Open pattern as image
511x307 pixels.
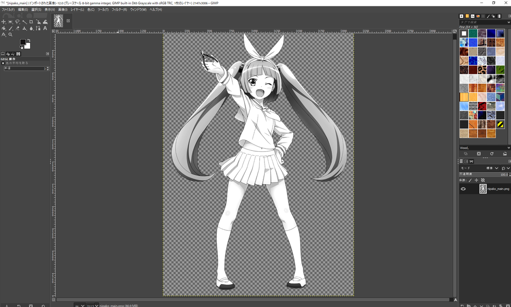click(505, 153)
